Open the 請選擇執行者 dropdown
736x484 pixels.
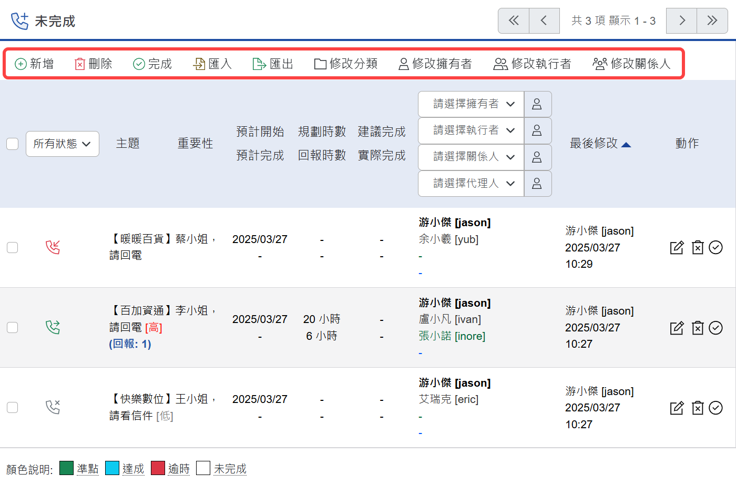(x=471, y=130)
